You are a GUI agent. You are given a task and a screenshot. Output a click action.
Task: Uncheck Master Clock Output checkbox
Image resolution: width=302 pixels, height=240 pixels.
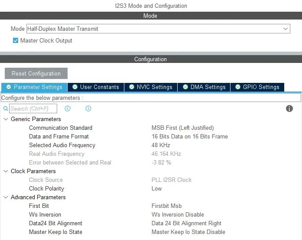coord(16,41)
